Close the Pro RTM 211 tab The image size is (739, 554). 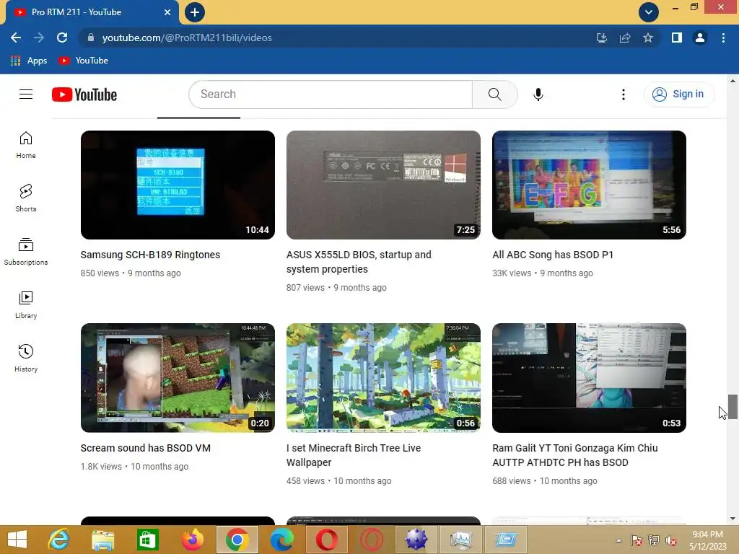pyautogui.click(x=167, y=12)
